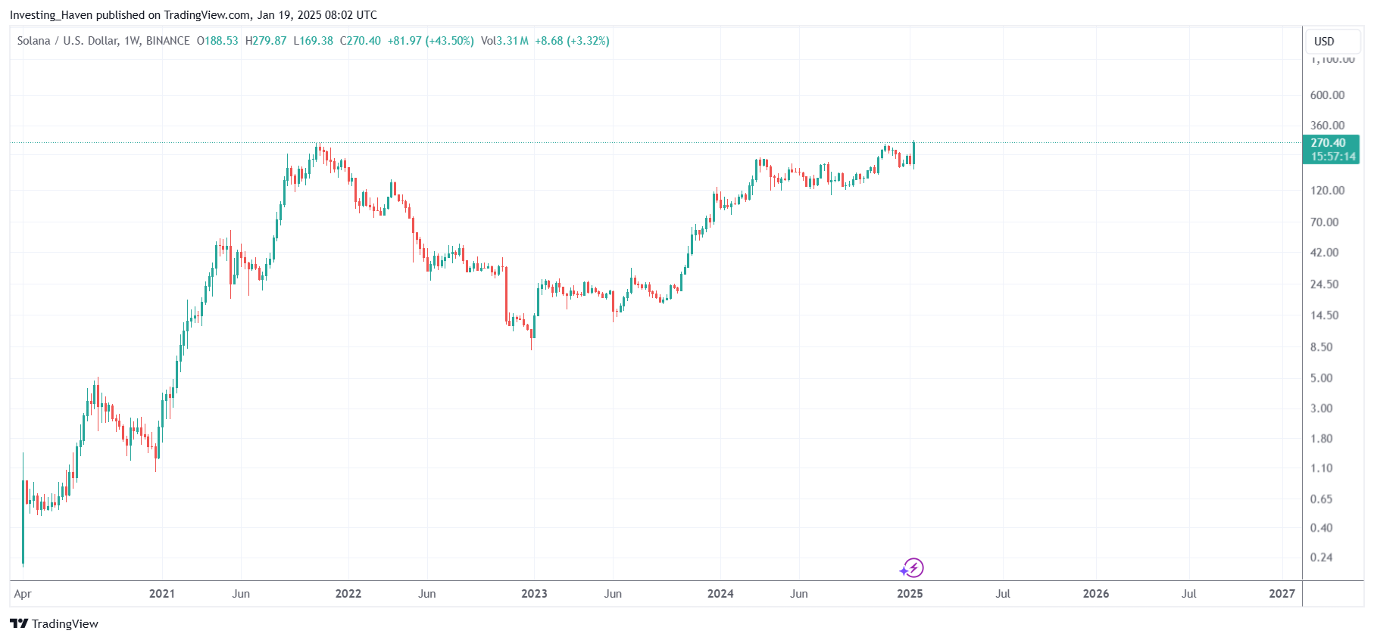Click the Jul label between 2025 and 2026
This screenshot has width=1374, height=640.
tap(1003, 594)
